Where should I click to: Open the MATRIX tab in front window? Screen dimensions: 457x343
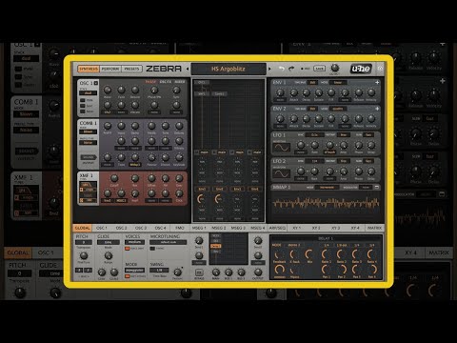[x=374, y=228]
